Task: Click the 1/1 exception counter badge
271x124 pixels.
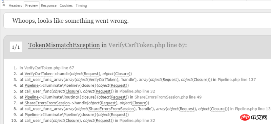Action: (16, 47)
